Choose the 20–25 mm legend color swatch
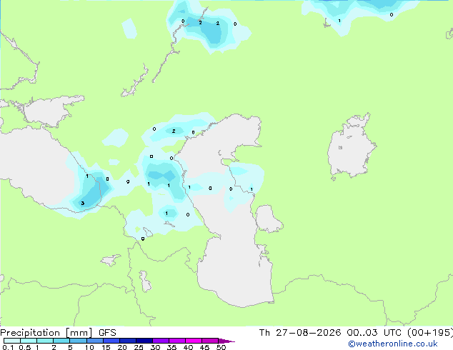 click(128, 341)
